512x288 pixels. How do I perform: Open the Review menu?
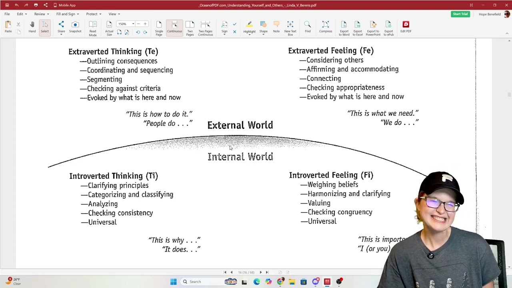point(41,14)
